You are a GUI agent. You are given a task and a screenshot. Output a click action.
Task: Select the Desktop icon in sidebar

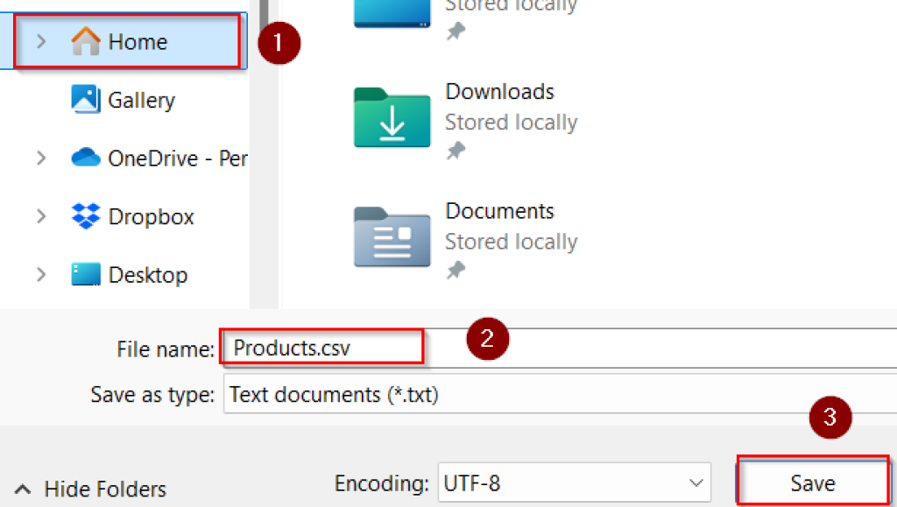coord(84,274)
